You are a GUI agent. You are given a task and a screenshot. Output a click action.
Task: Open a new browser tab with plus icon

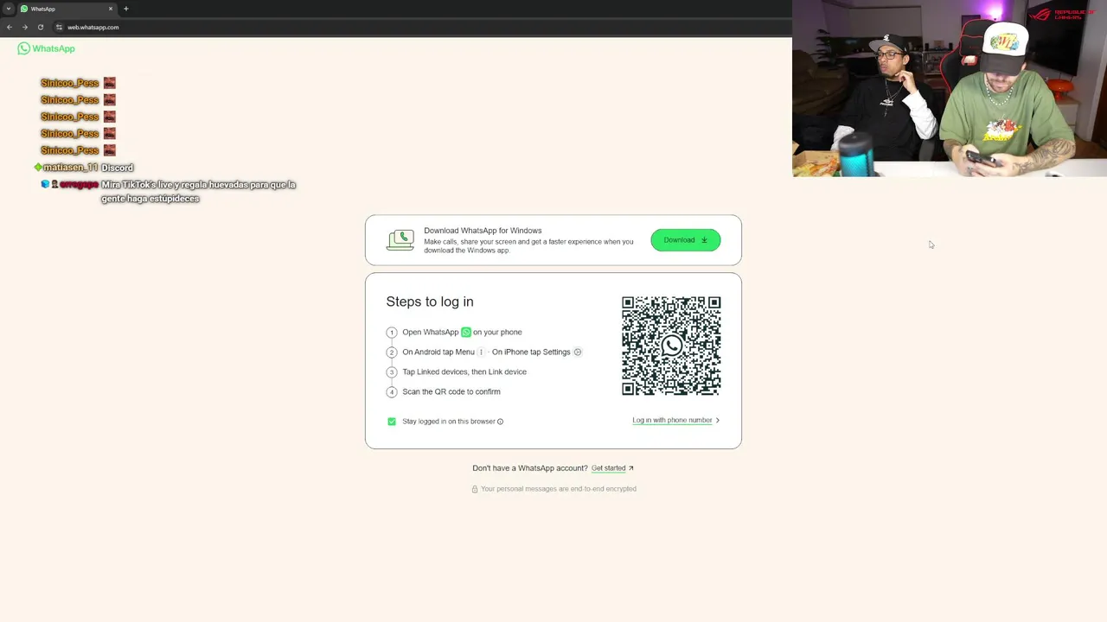[x=126, y=9]
